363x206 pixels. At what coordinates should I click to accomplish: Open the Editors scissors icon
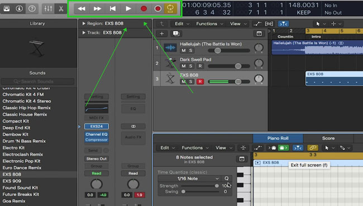[x=61, y=8]
